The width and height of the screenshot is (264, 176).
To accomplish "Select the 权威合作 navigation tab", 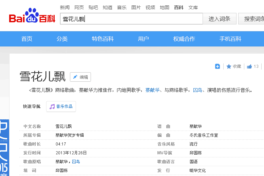I will (184, 39).
